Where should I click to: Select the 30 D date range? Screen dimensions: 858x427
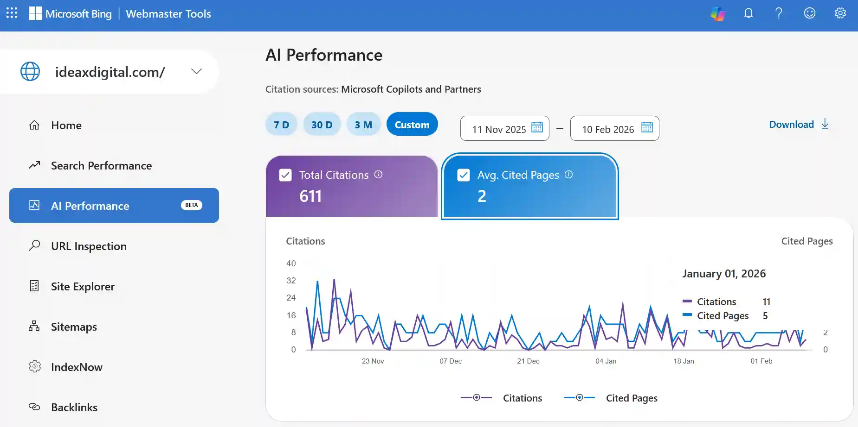322,124
